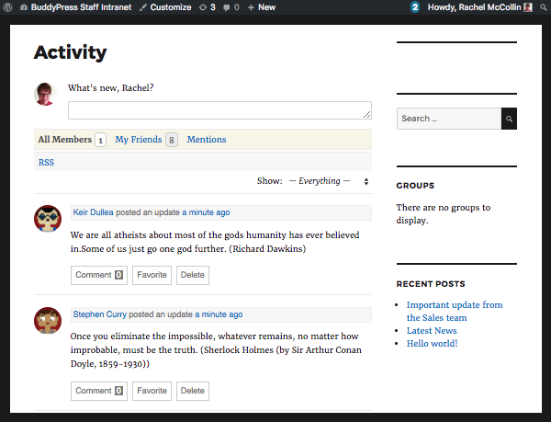Open the Howdy, Rachel McCollin account menu

(479, 7)
